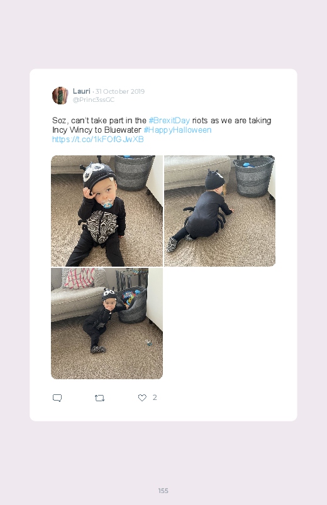This screenshot has height=505, width=327.
Task: Click the #BrexitDay hashtag
Action: 169,121
